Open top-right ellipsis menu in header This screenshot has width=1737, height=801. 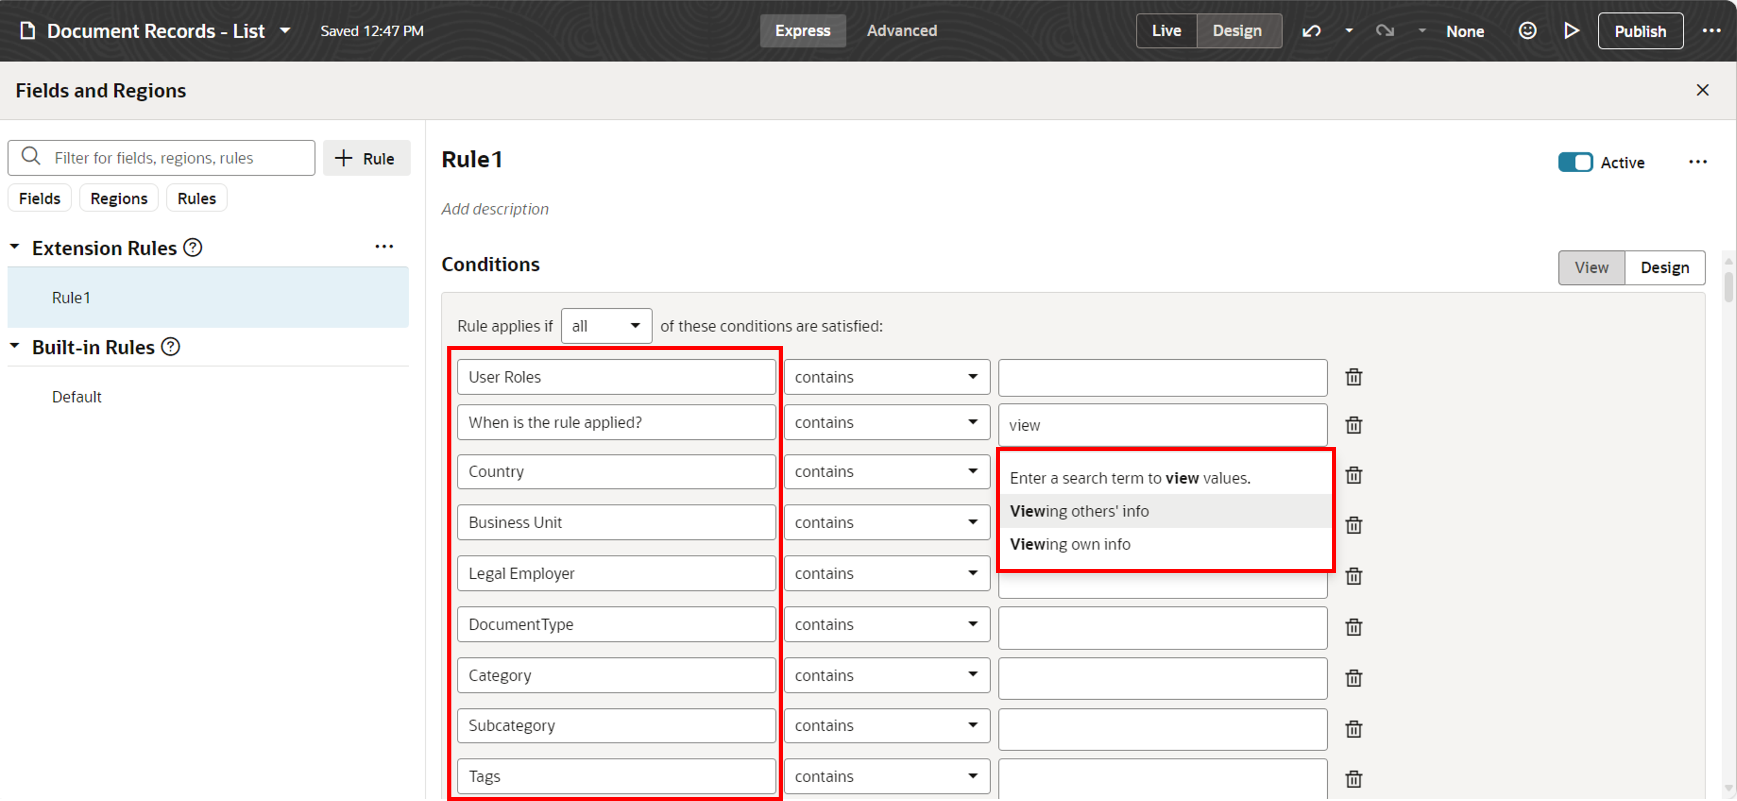click(1711, 31)
